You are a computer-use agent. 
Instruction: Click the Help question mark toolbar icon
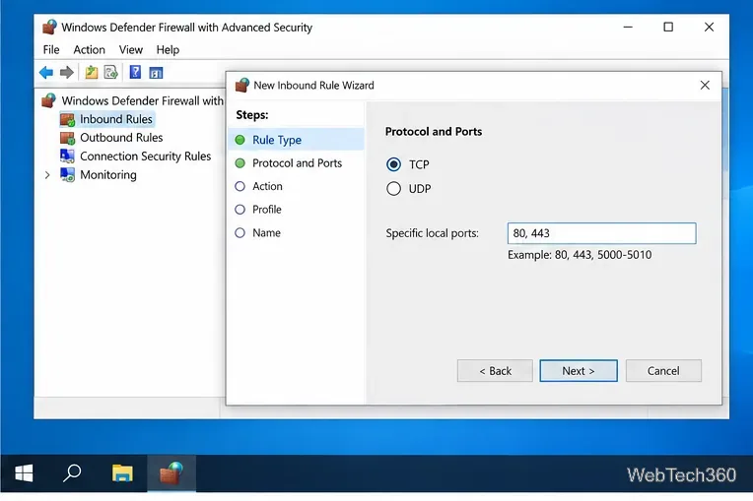coord(135,73)
